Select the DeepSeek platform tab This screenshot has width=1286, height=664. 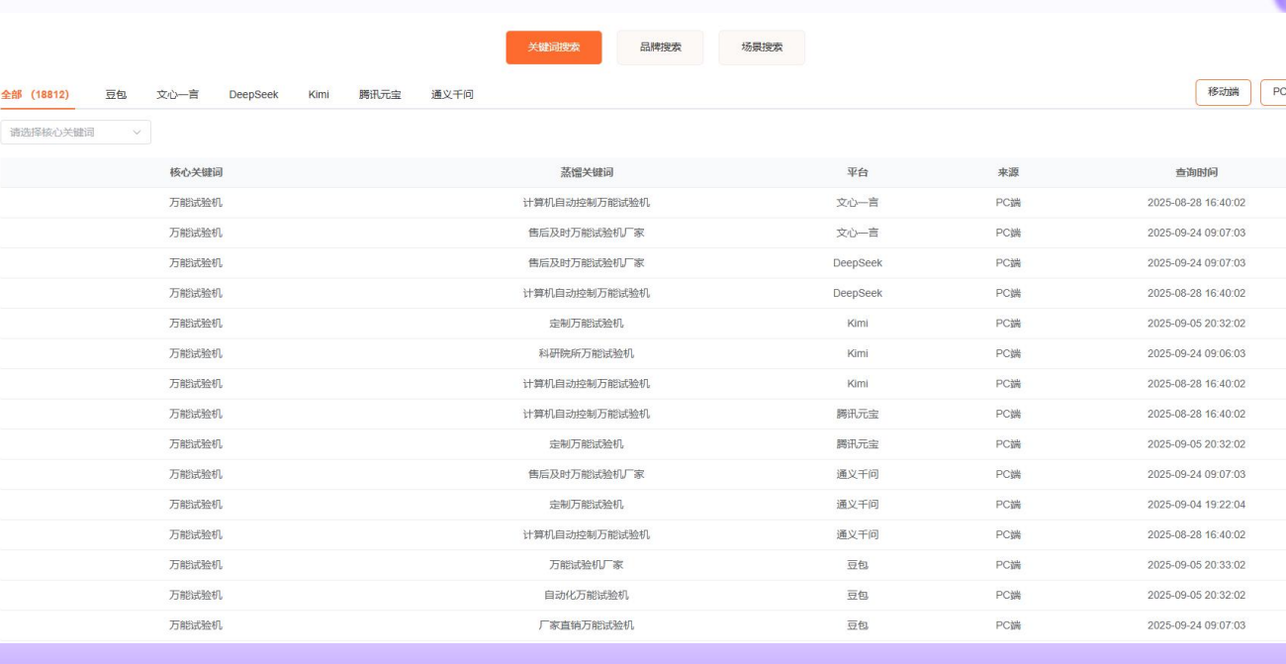[x=253, y=94]
